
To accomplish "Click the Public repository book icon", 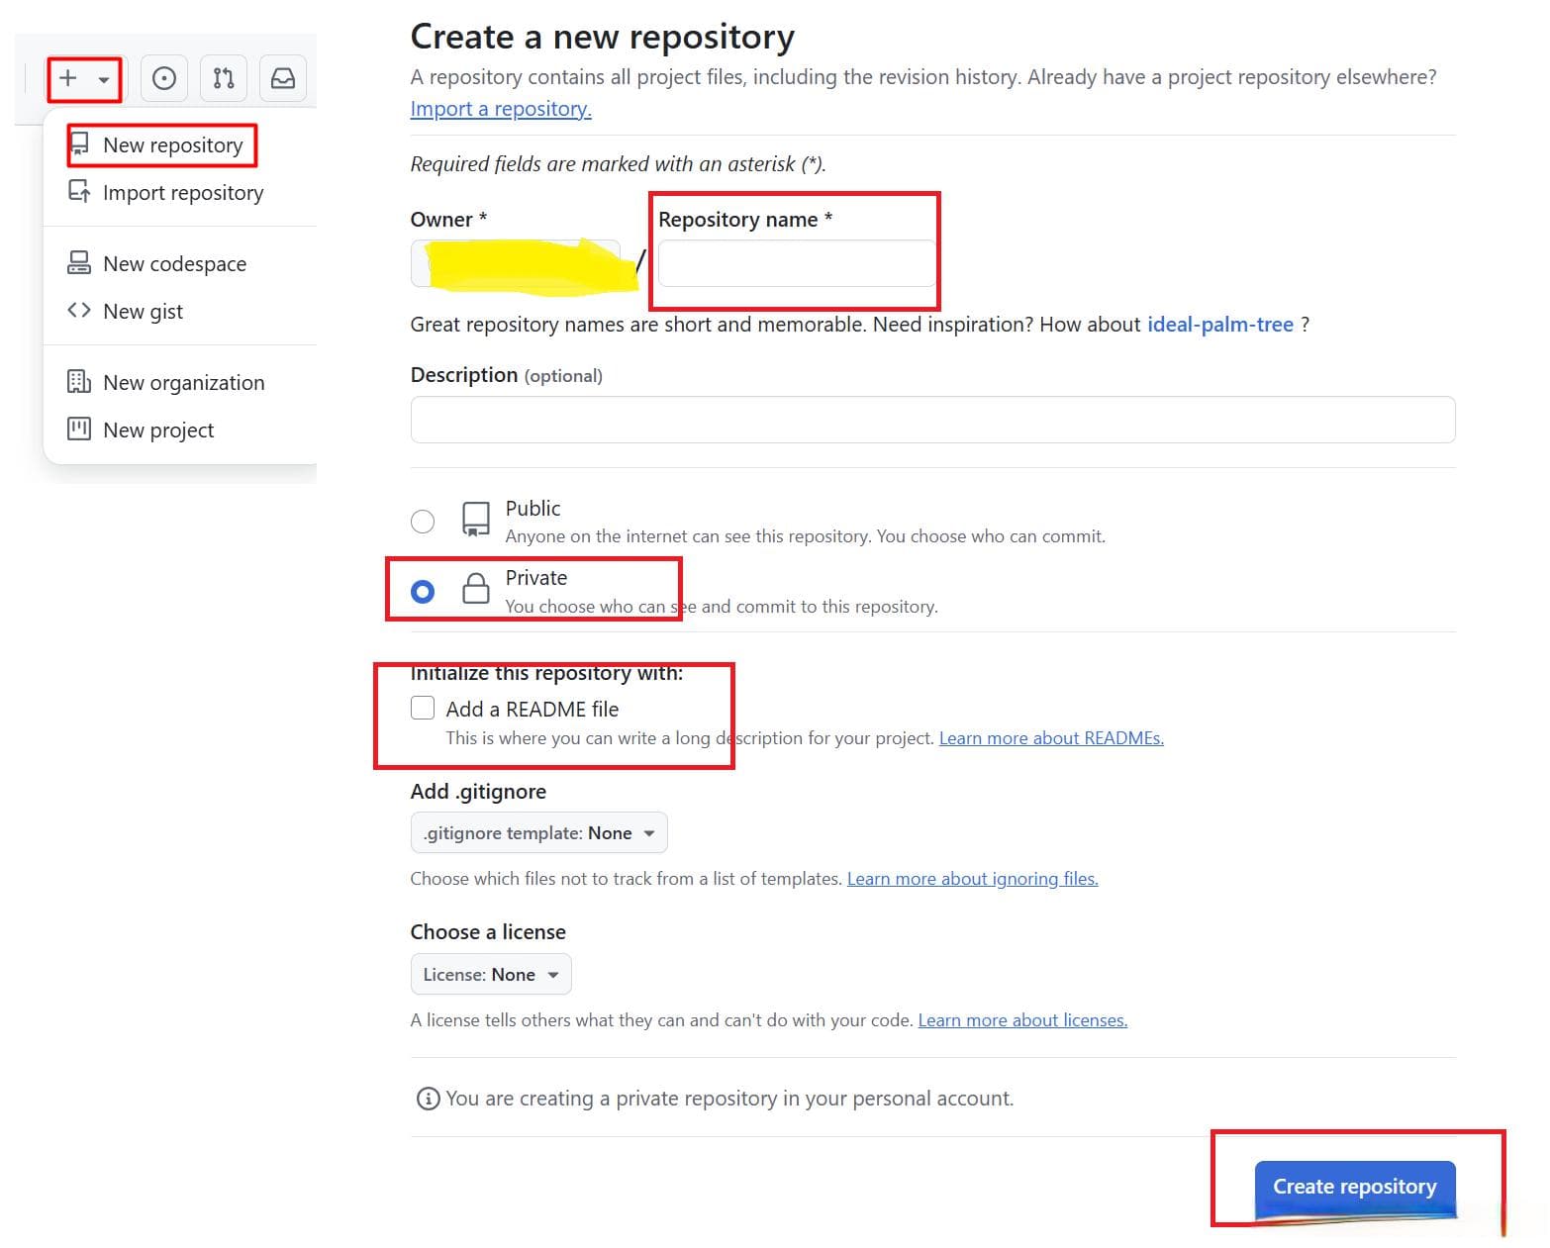I will point(476,519).
